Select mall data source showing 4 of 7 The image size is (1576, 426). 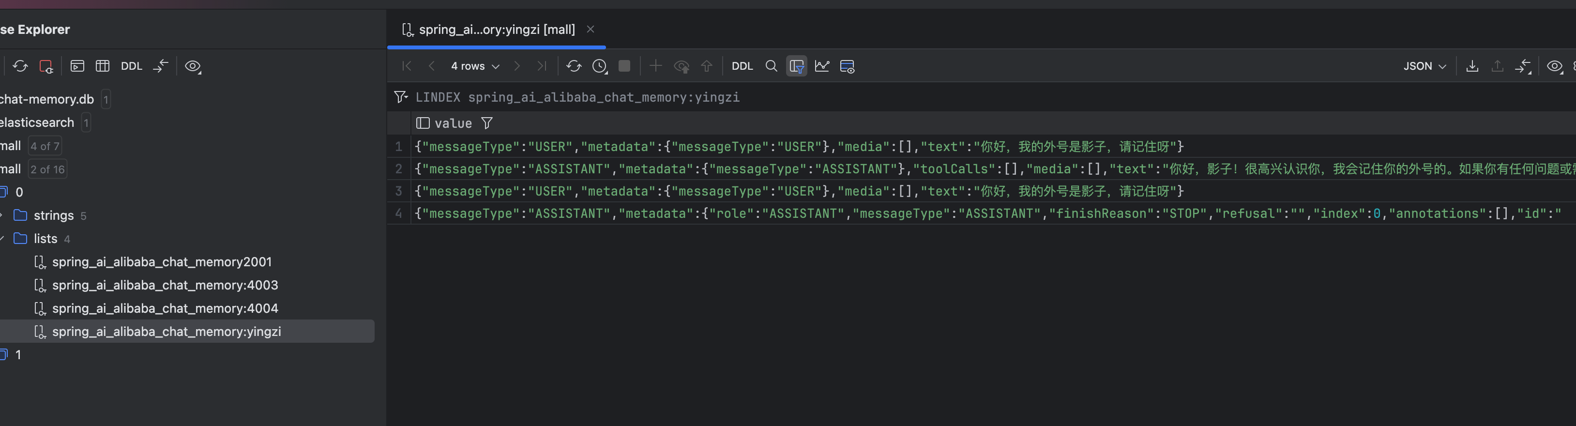(x=10, y=146)
